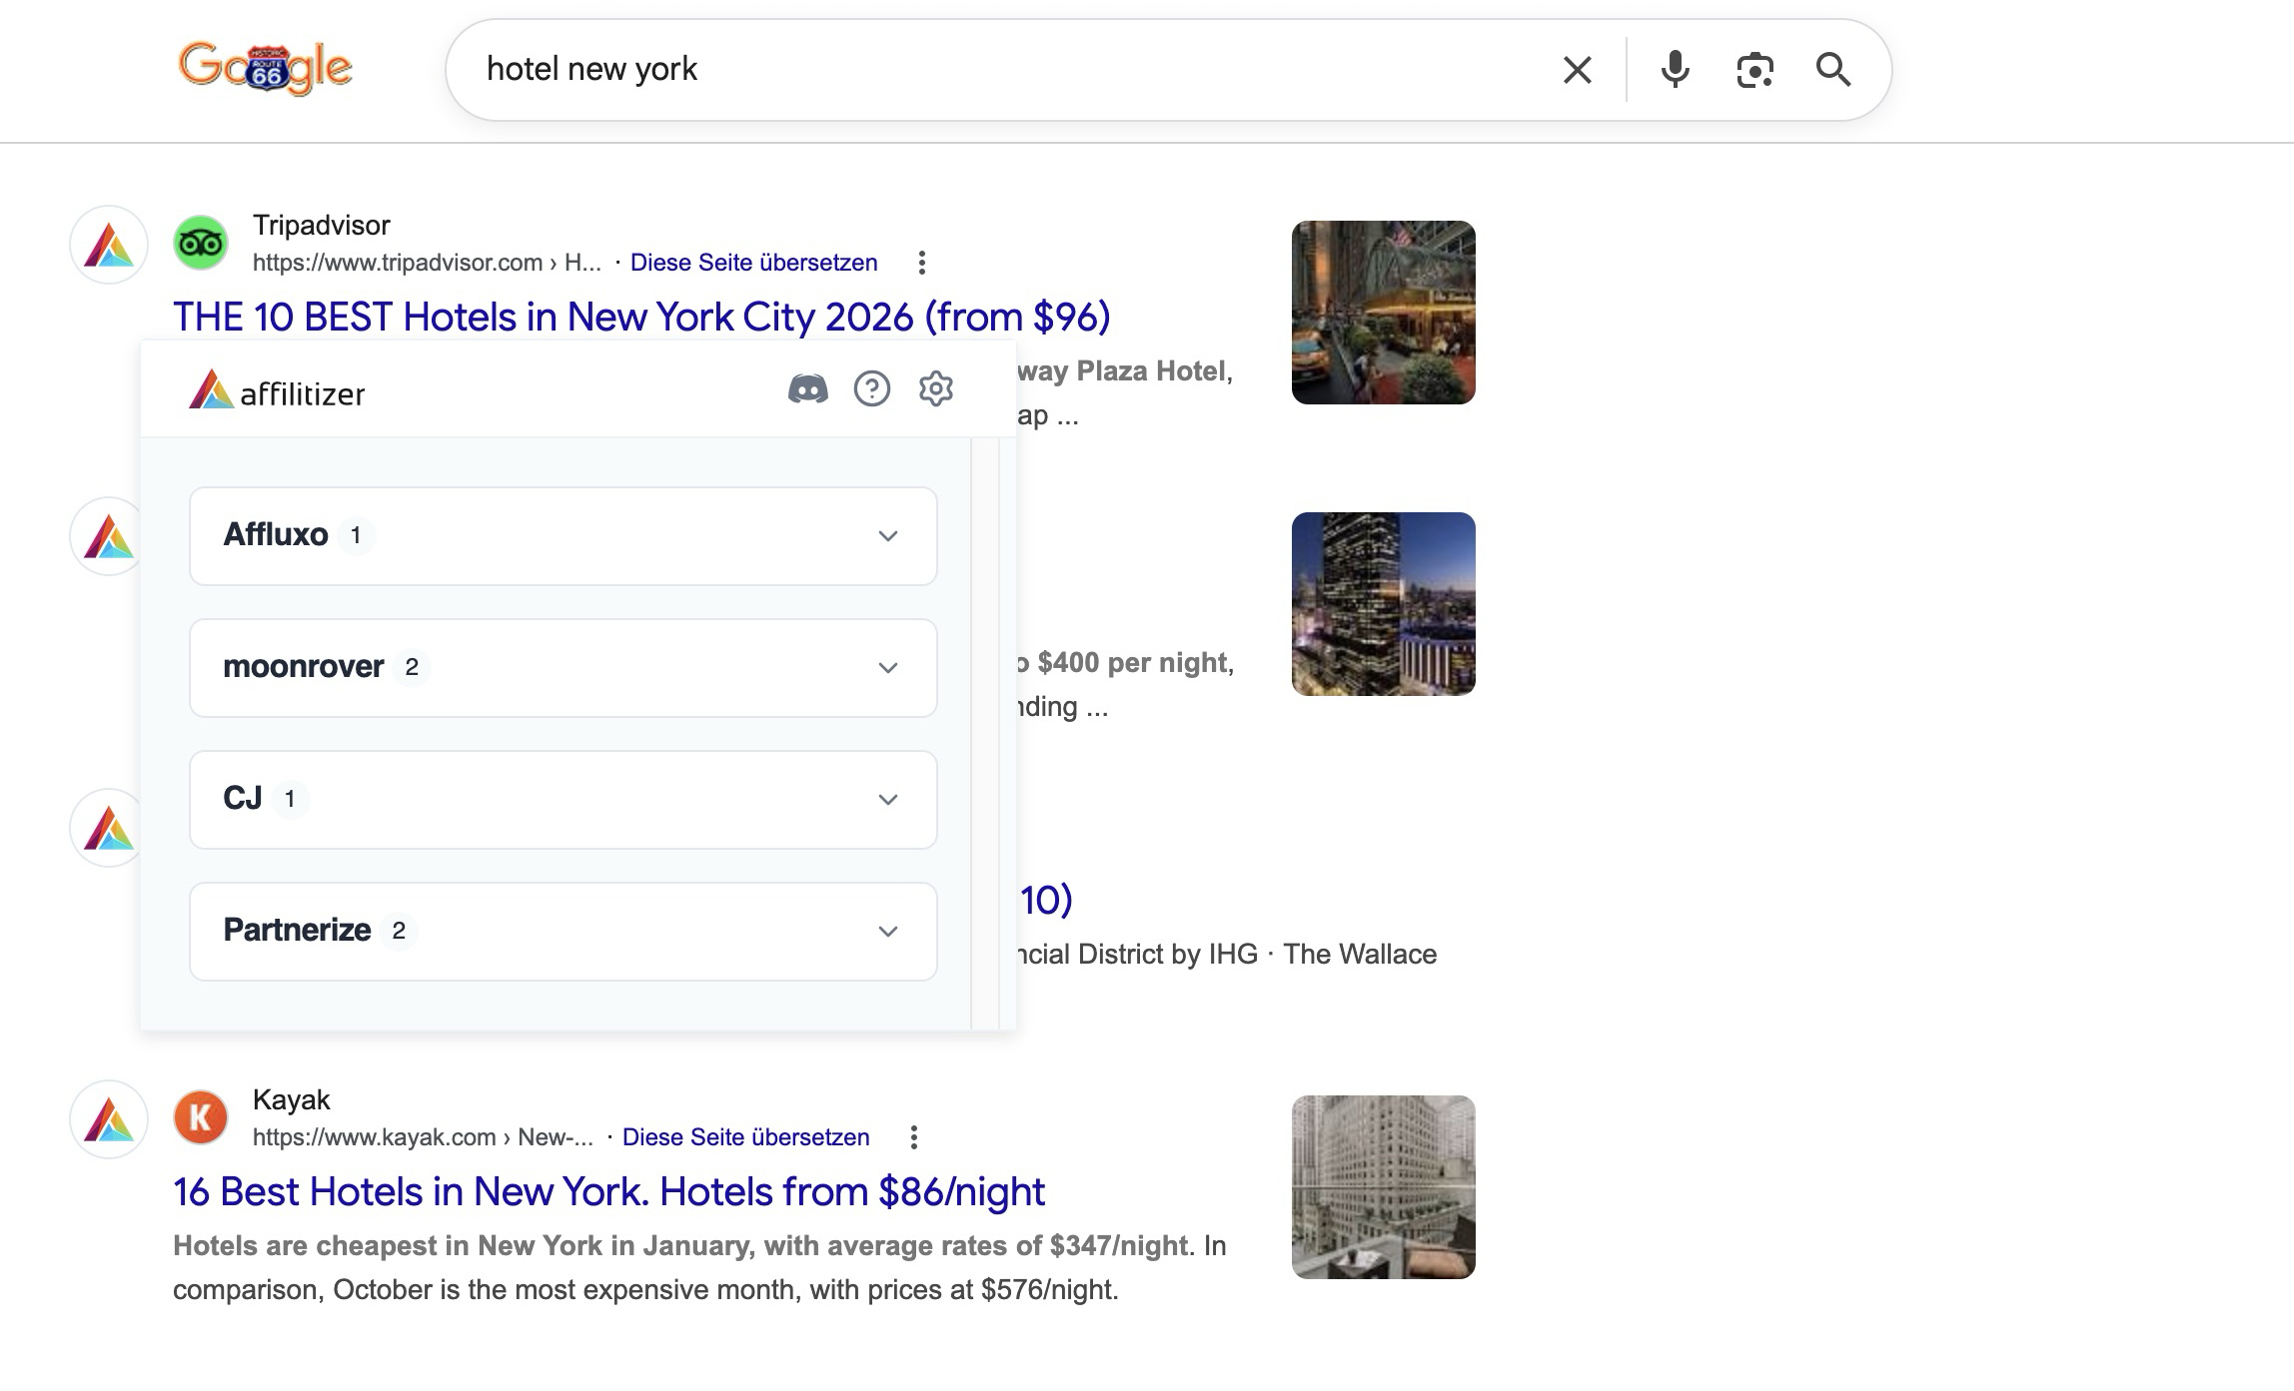Open THE 10 BEST Hotels in New York City link
Screen dimensions: 2294x1391
pos(641,317)
